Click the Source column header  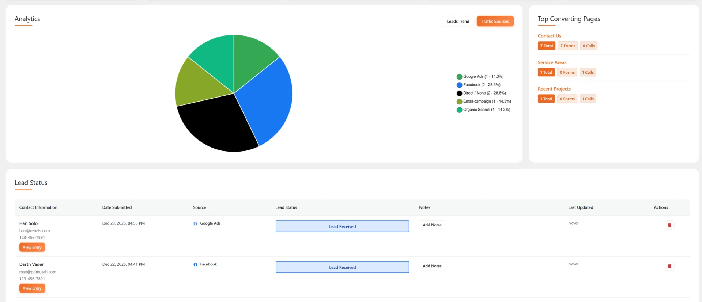(199, 207)
